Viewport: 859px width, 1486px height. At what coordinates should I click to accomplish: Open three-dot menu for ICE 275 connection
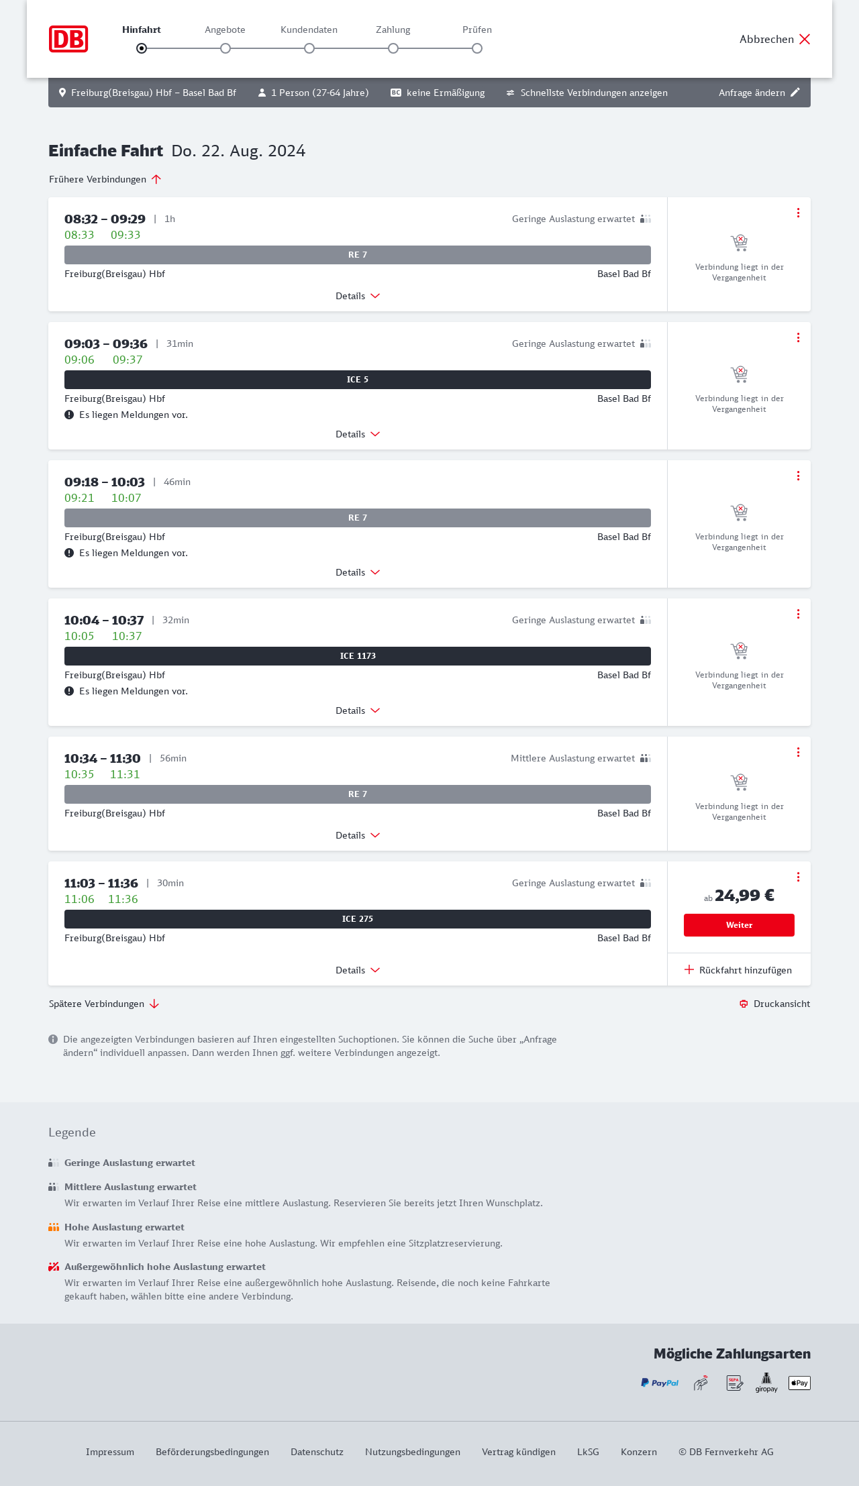tap(798, 877)
